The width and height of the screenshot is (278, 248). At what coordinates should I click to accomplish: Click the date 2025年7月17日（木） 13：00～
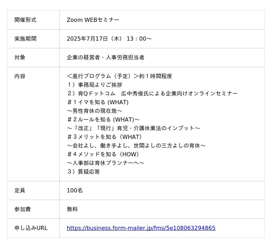click(109, 39)
